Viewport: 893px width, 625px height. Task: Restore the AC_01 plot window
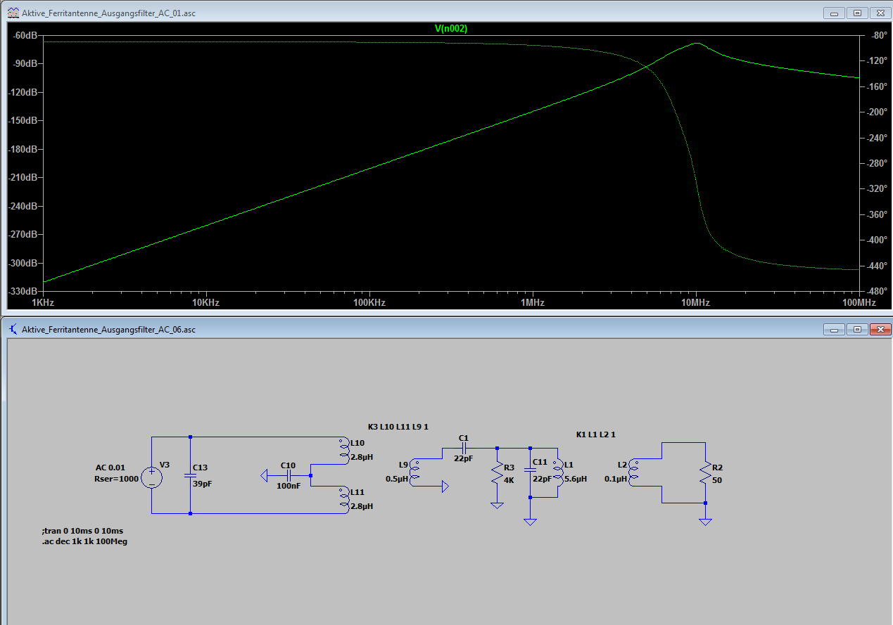pos(857,13)
